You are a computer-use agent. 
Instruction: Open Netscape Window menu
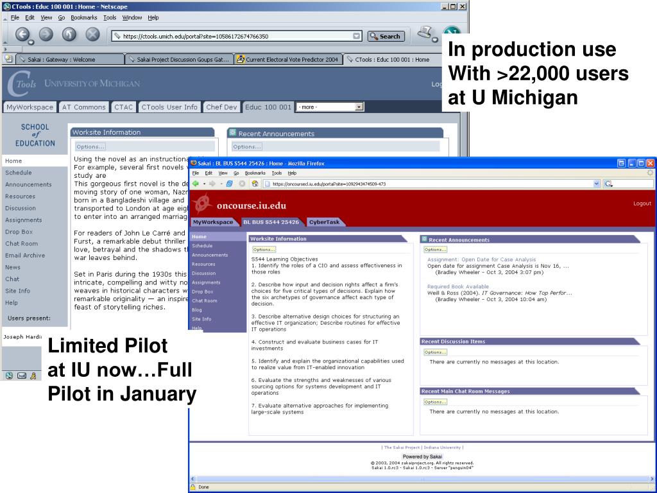click(132, 17)
